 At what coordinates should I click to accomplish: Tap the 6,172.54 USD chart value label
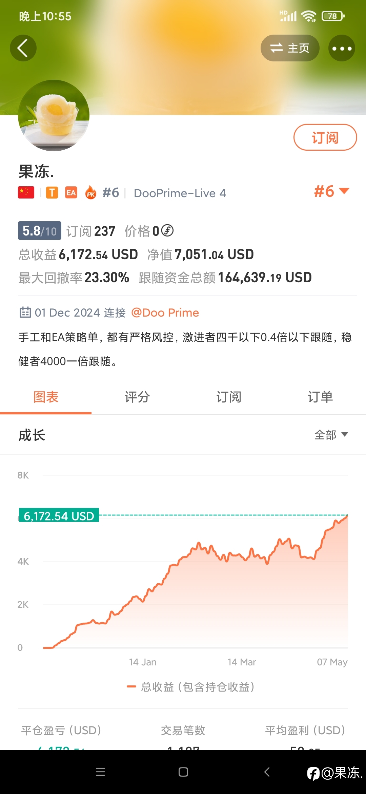59,516
